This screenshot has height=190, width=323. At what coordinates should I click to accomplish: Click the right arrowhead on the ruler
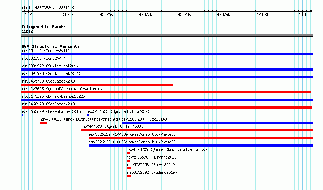(x=312, y=11)
